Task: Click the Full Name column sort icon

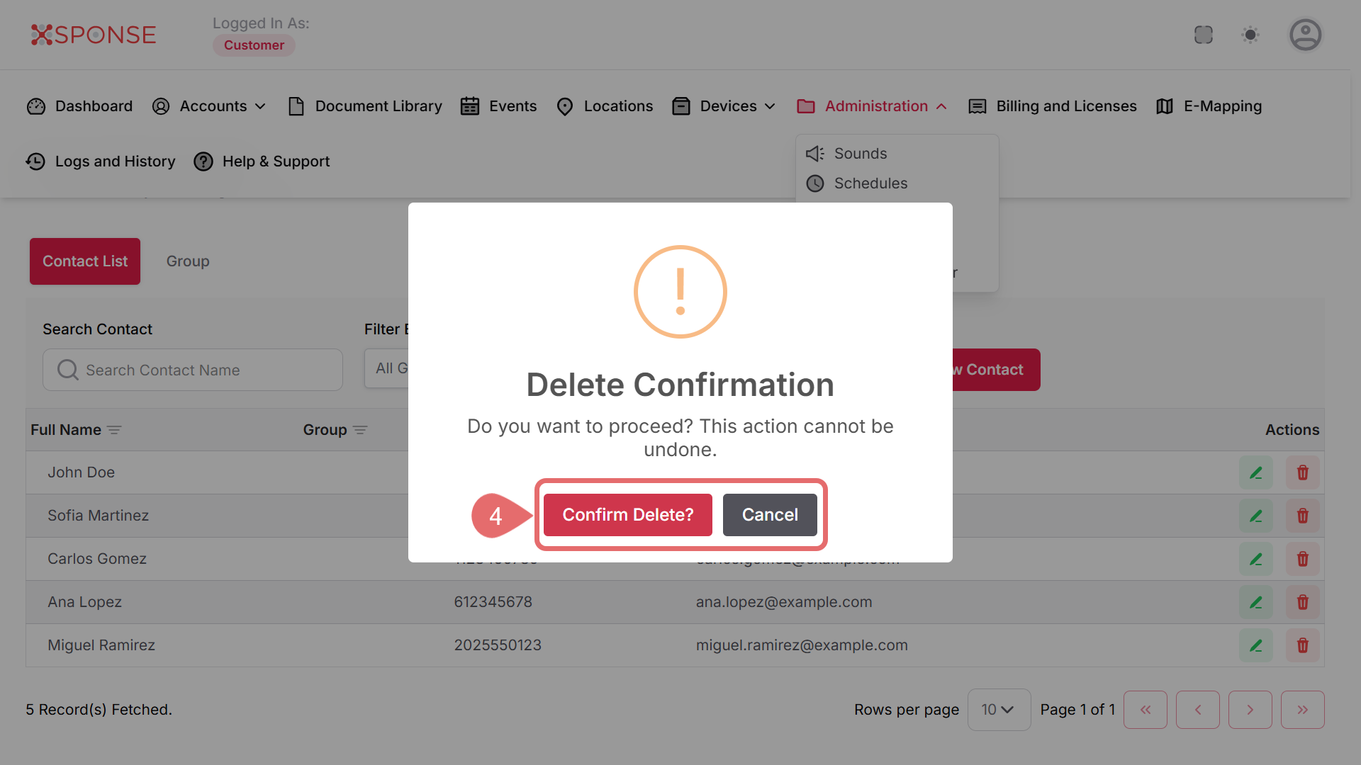Action: (114, 430)
